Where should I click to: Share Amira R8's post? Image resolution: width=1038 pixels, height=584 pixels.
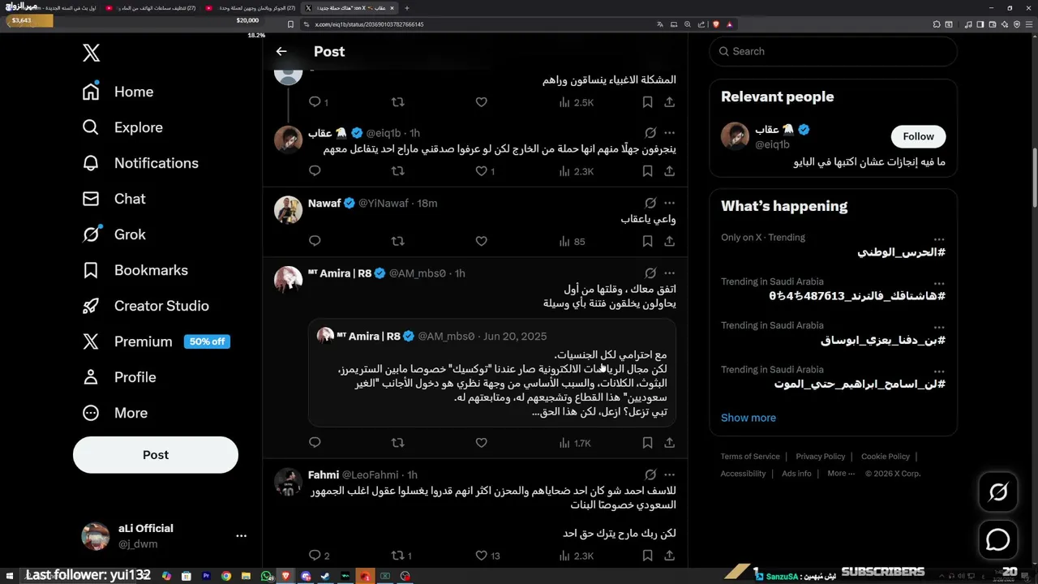click(x=669, y=443)
